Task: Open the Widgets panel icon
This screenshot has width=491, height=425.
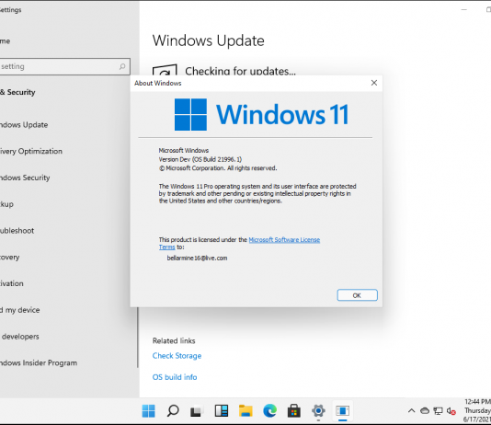Action: point(221,411)
